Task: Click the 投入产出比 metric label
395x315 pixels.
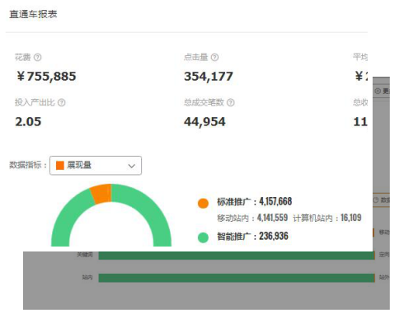Action: (x=35, y=102)
